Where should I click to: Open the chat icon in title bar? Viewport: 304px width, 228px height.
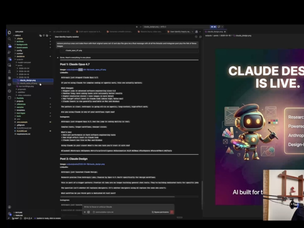coord(219,27)
